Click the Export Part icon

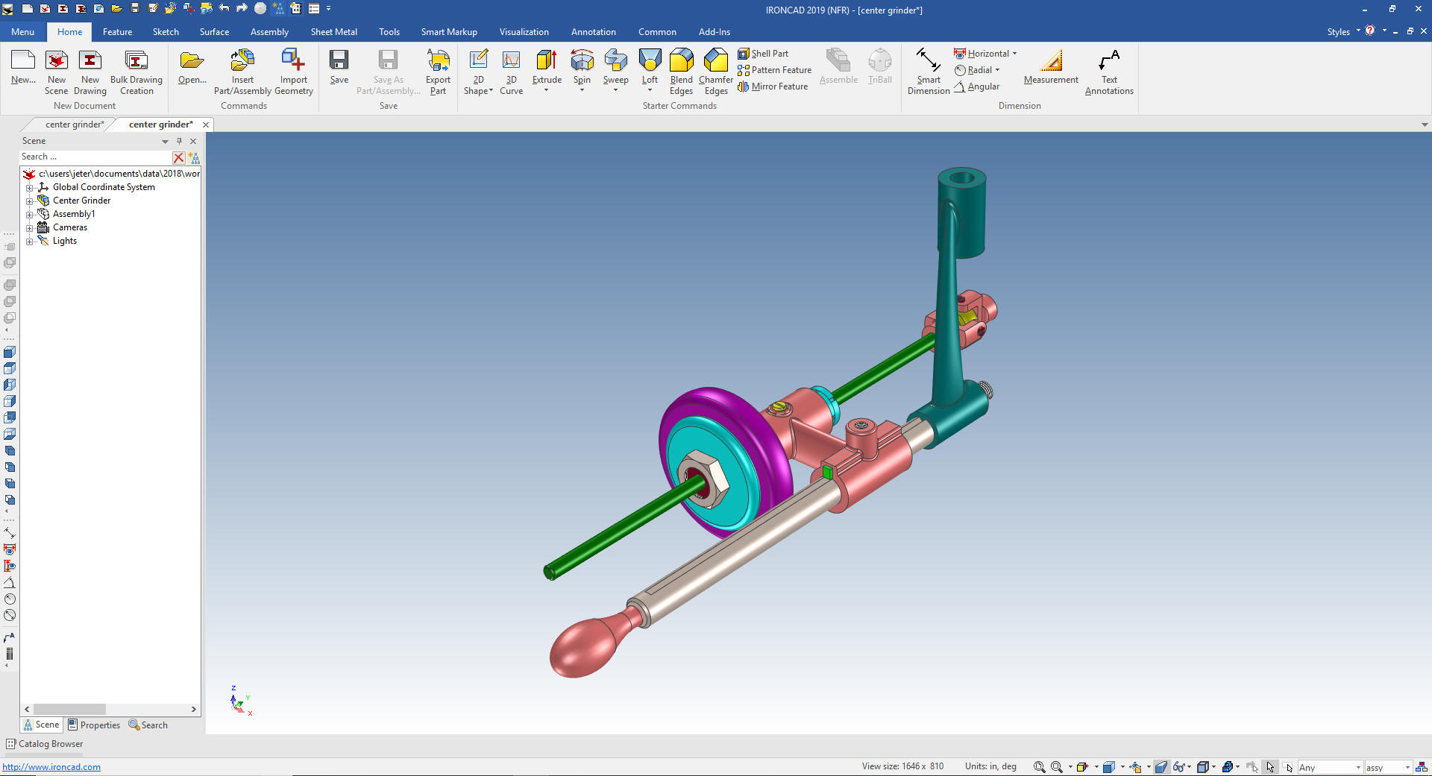click(x=438, y=61)
